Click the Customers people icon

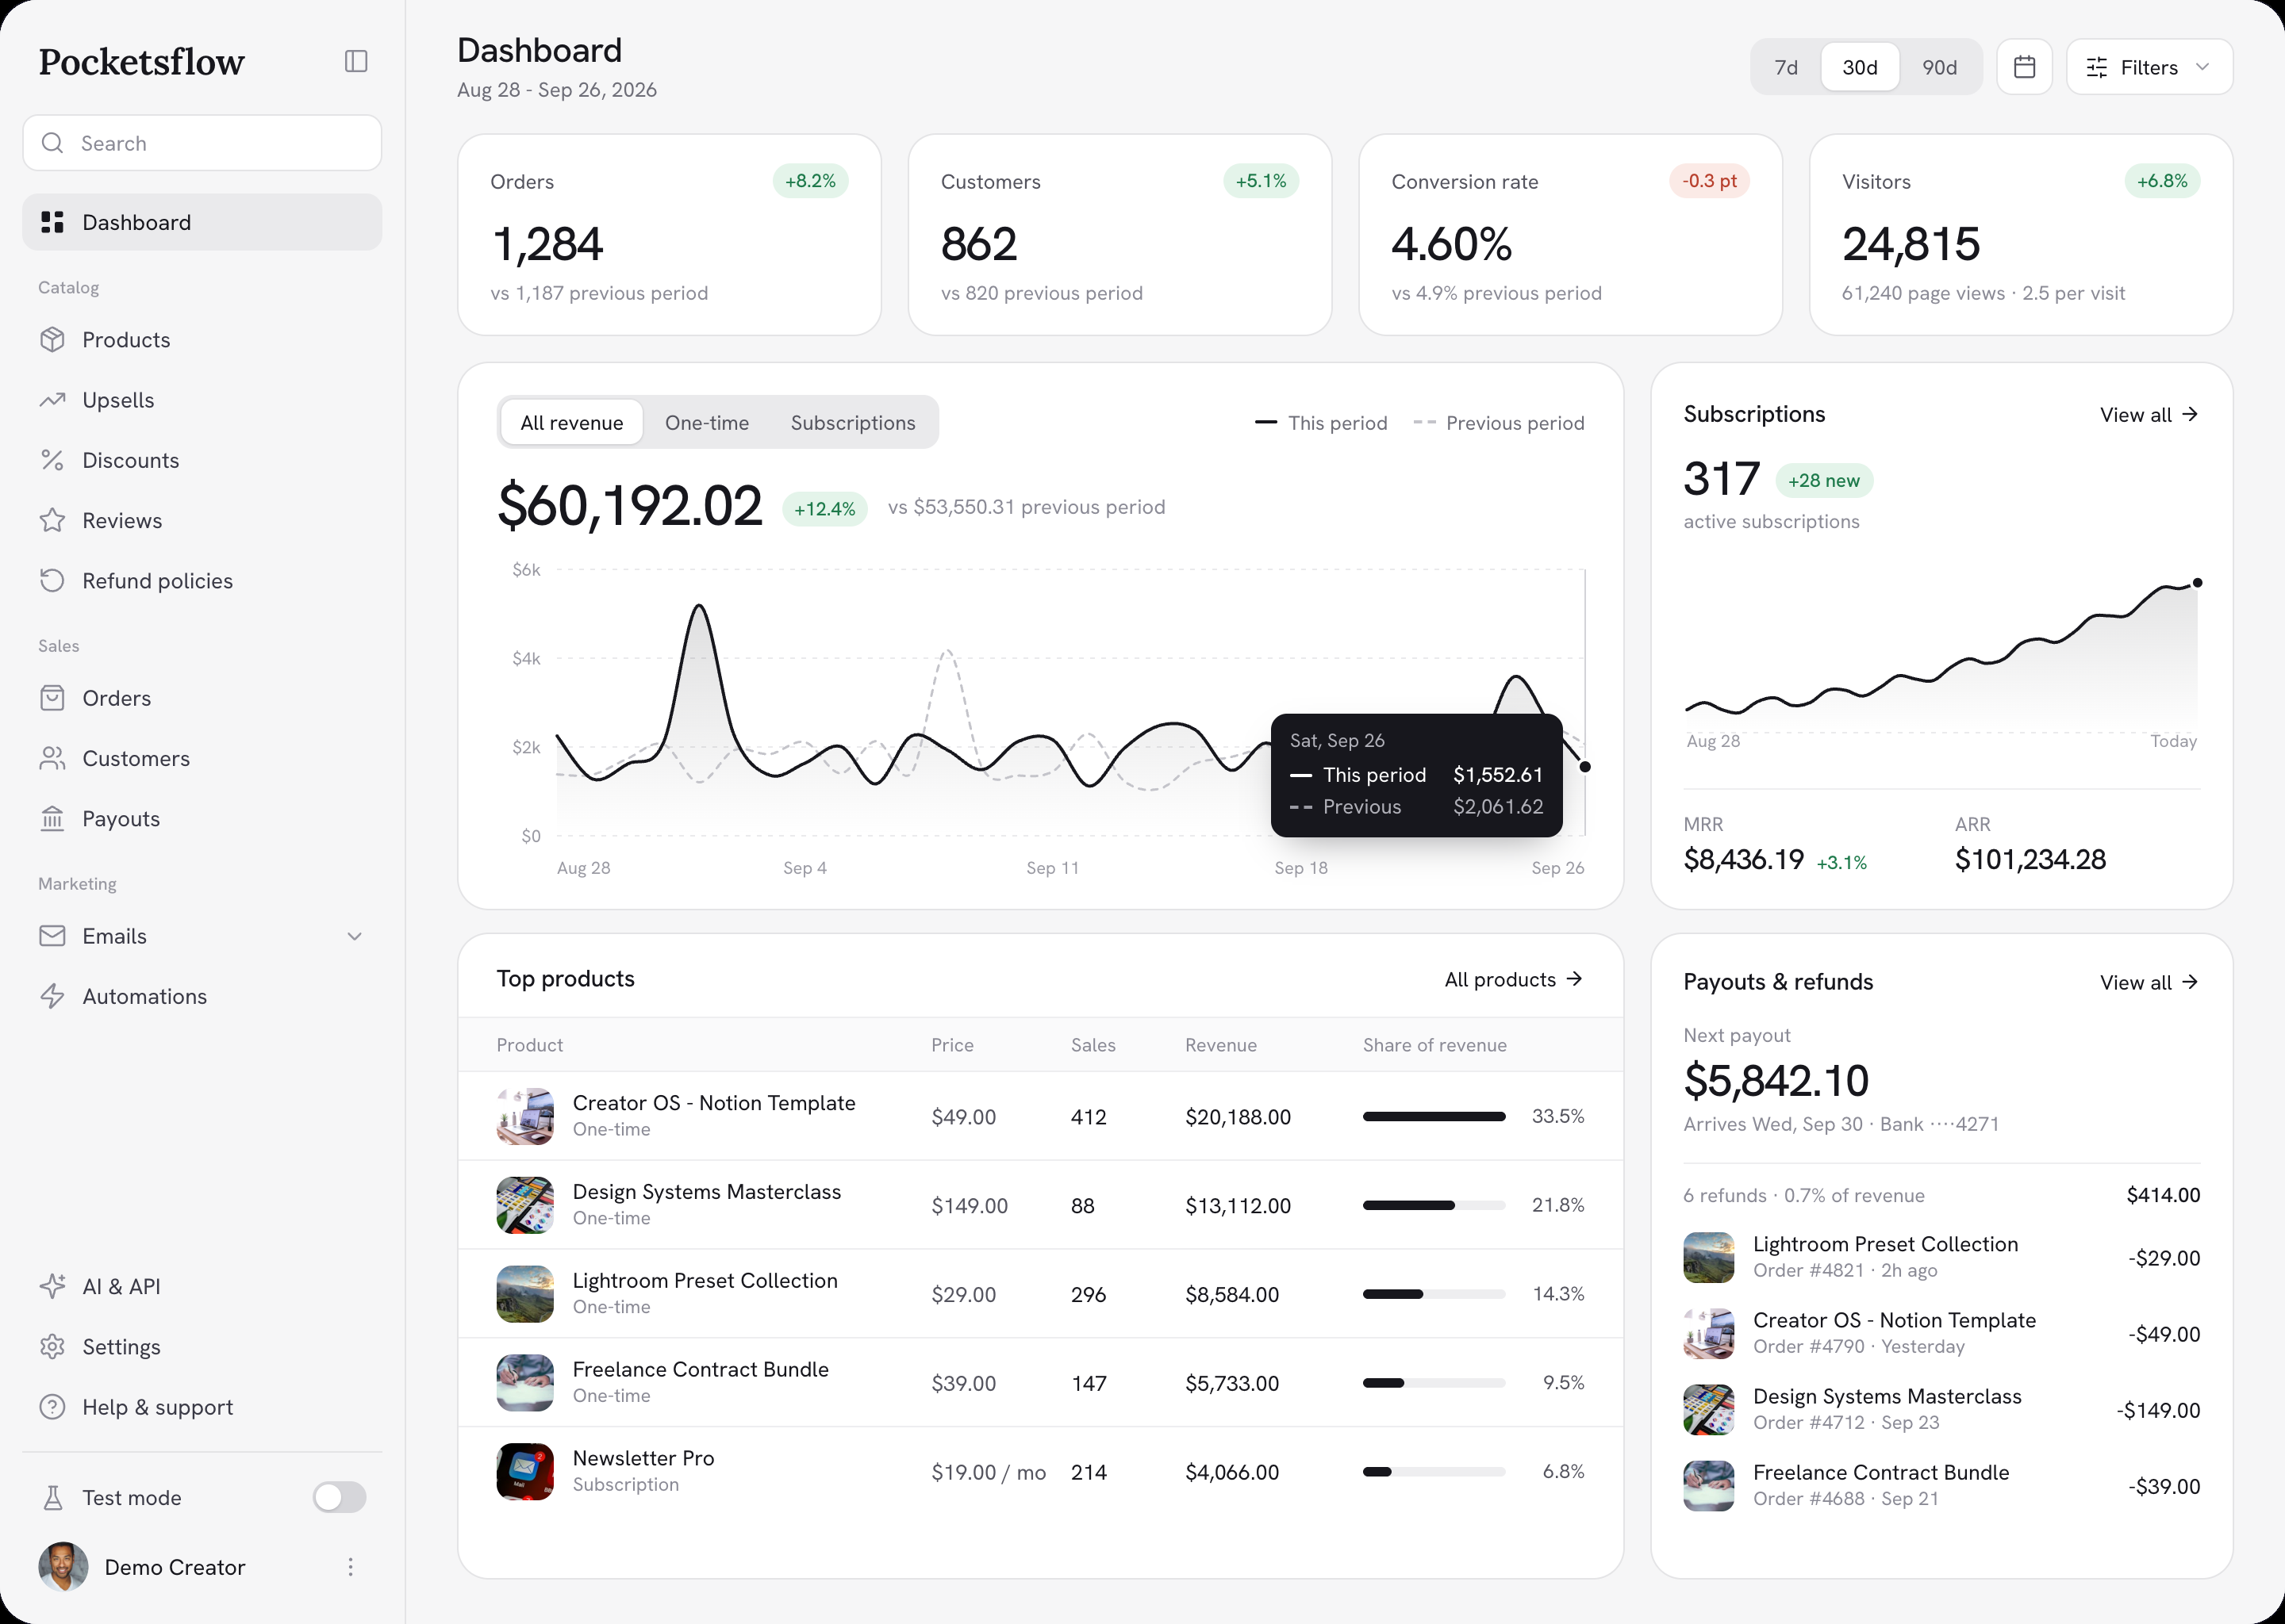[x=52, y=758]
